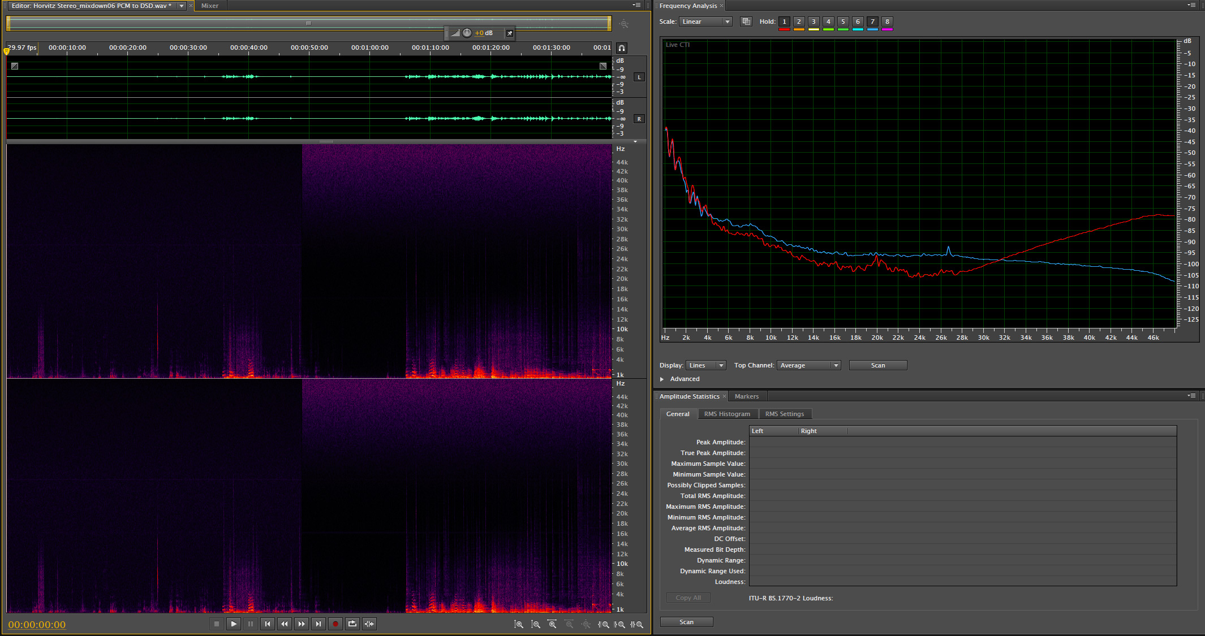Toggle the left channel L button
The width and height of the screenshot is (1205, 636).
(x=639, y=77)
